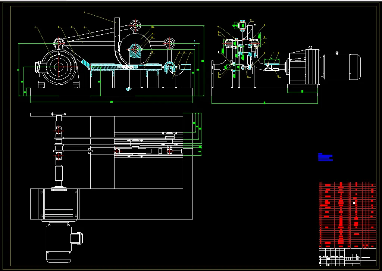Select the red parts list table
Screen dimensions: 382x271
[348, 215]
